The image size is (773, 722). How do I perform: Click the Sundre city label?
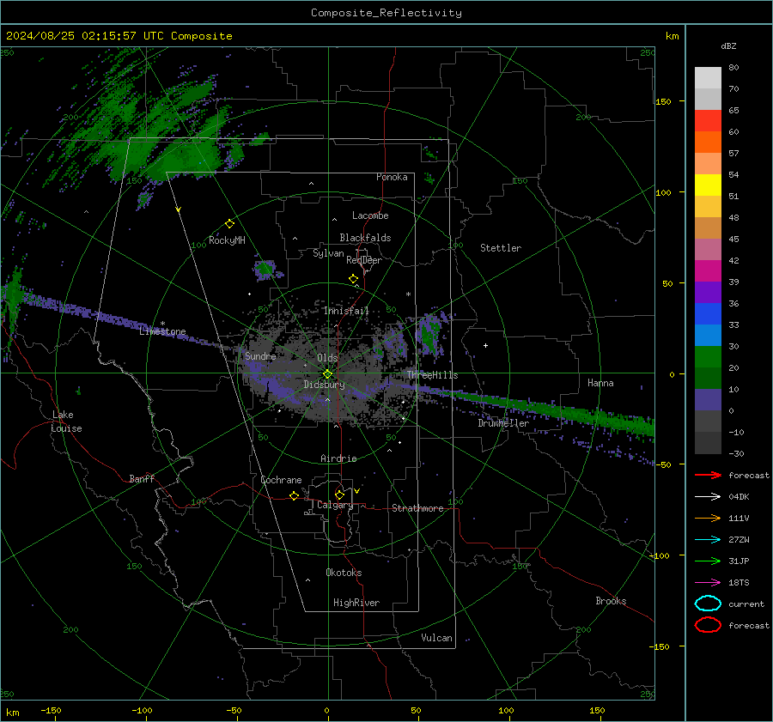point(260,355)
